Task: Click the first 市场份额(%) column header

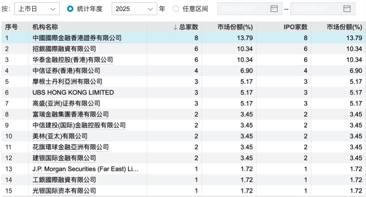Action: tap(235, 27)
